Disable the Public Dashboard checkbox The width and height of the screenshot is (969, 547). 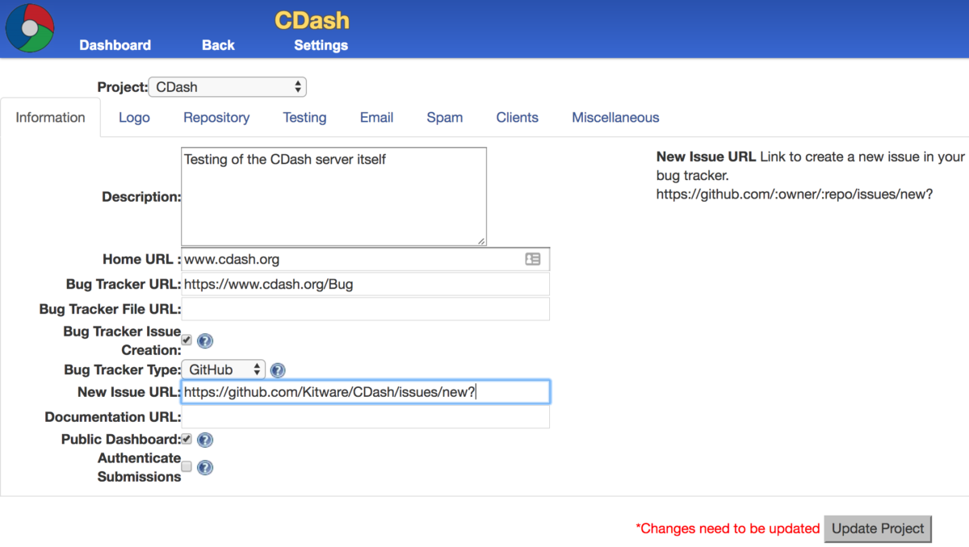[x=187, y=439]
